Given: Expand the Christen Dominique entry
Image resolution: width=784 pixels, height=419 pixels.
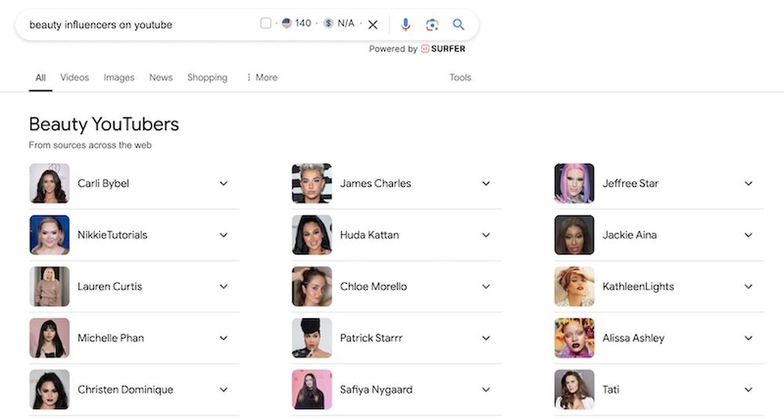Looking at the screenshot, I should pos(223,389).
